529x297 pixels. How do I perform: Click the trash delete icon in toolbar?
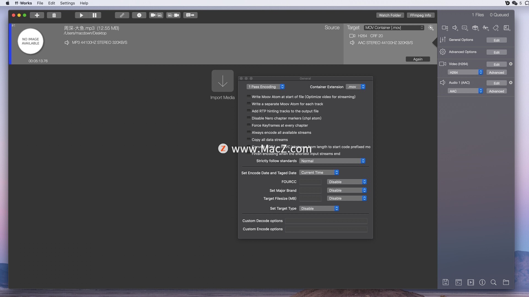click(54, 15)
